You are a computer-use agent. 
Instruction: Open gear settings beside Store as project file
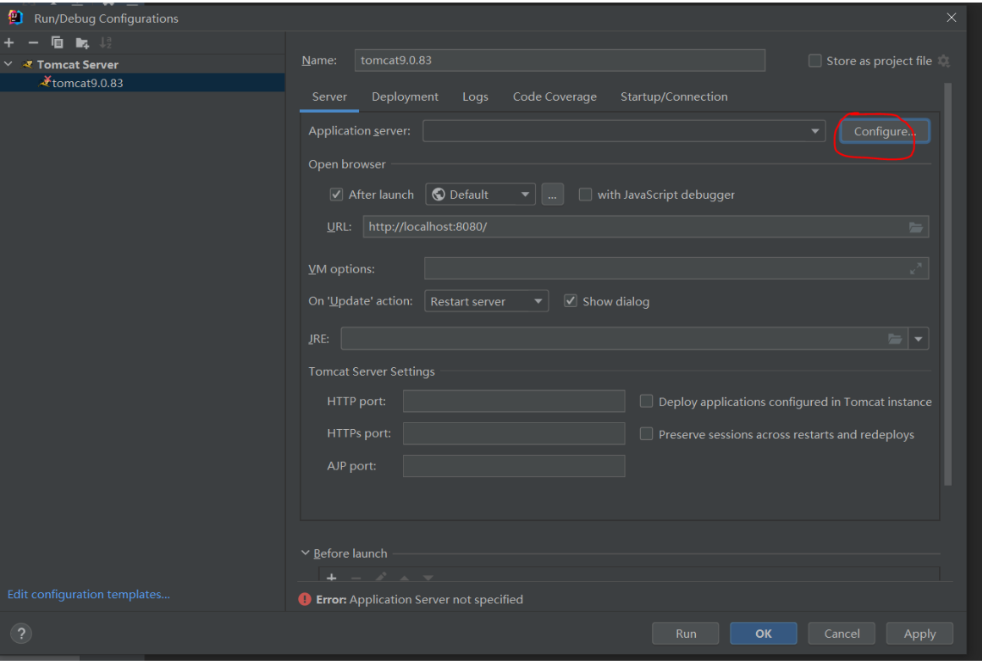(943, 61)
